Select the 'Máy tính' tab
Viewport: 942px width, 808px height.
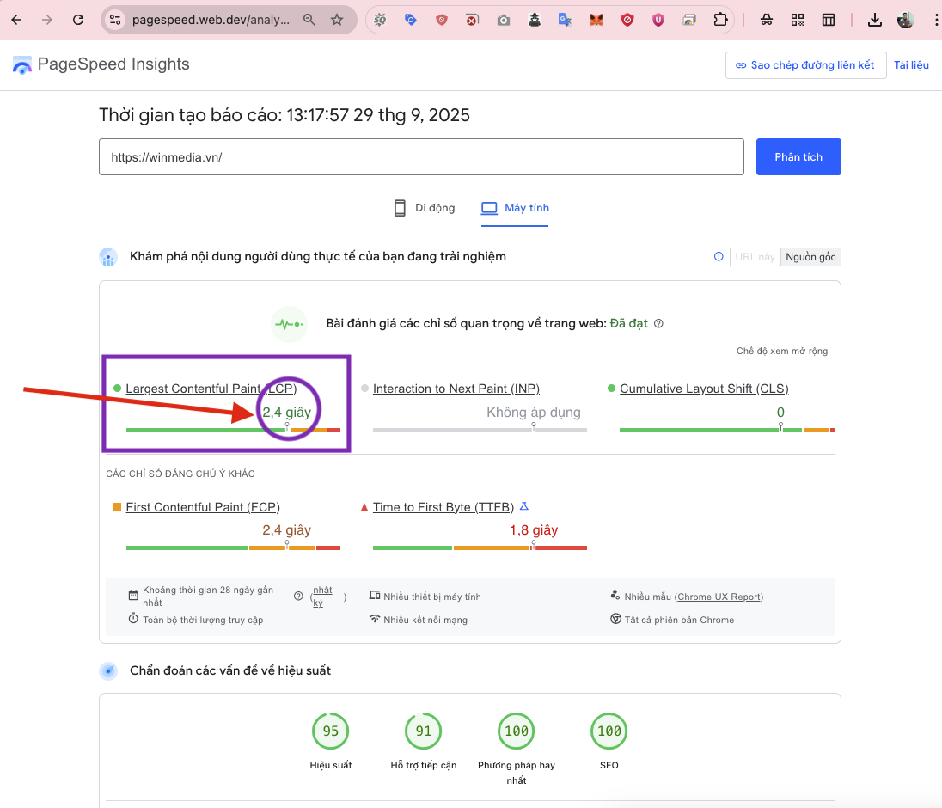point(515,208)
